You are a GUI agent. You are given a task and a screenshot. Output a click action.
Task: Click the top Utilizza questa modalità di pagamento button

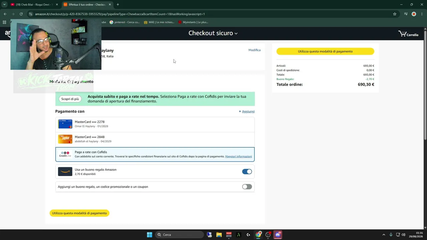point(325,51)
